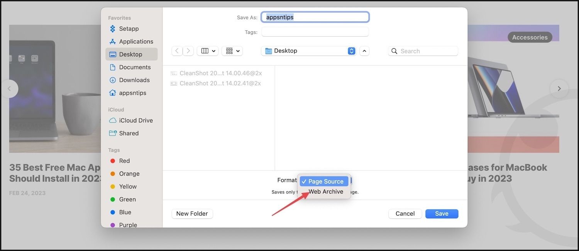
Task: Choose Web Archive format option
Action: click(325, 192)
